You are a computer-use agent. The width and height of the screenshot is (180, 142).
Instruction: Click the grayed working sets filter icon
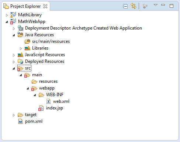tap(145, 6)
